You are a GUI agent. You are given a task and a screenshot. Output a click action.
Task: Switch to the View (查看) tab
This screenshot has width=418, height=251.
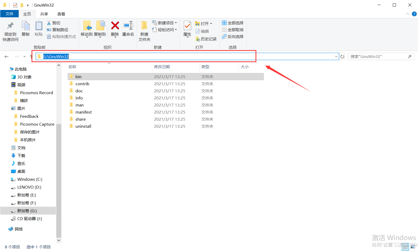[x=61, y=14]
